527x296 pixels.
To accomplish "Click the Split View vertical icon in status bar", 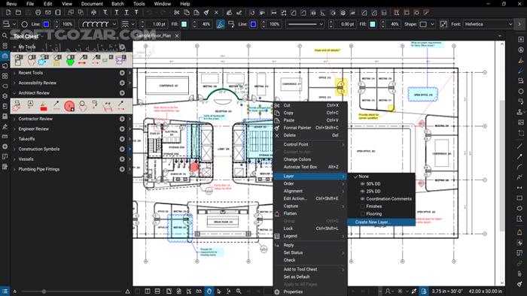I will point(148,291).
